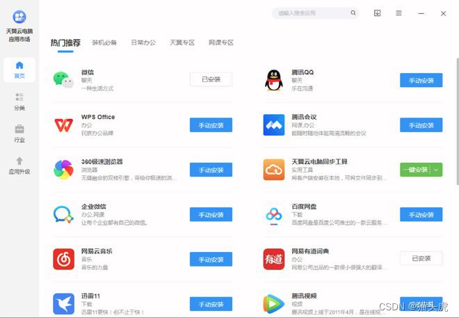Click the 360极速浏览器 icon
The image size is (459, 318).
pos(63,170)
